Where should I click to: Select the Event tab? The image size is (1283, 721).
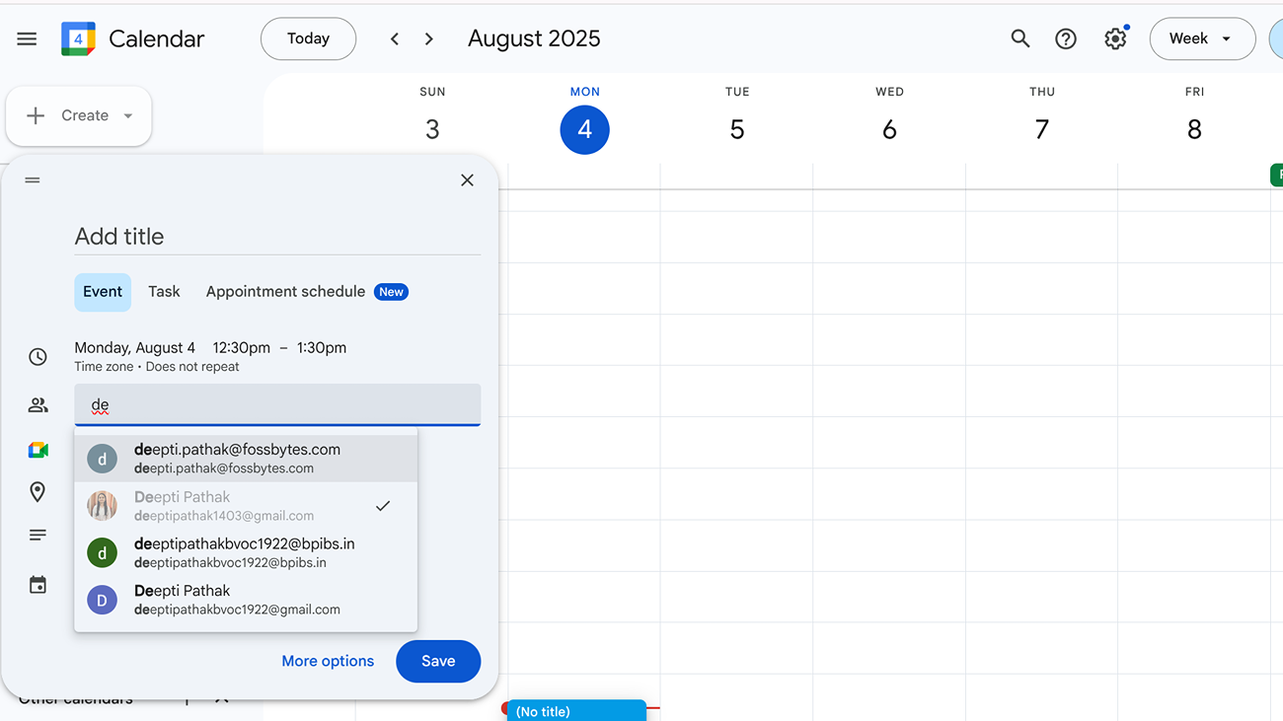[x=103, y=292]
